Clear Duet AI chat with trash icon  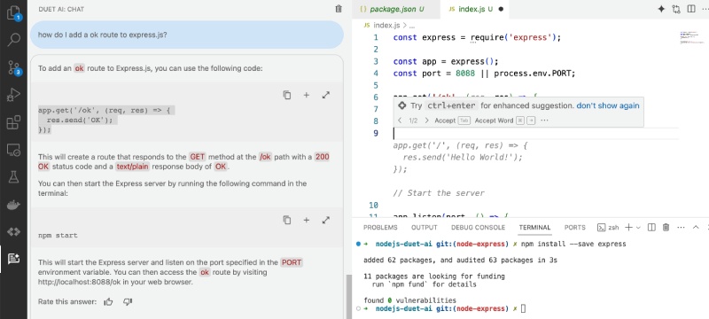click(339, 9)
